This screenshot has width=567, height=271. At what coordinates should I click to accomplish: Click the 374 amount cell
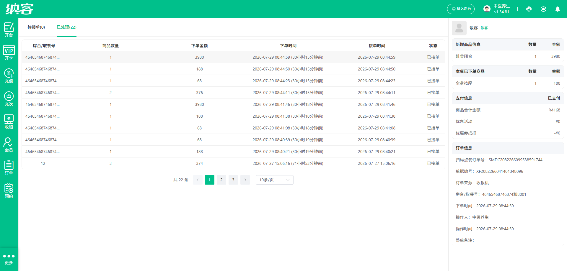tap(200, 163)
